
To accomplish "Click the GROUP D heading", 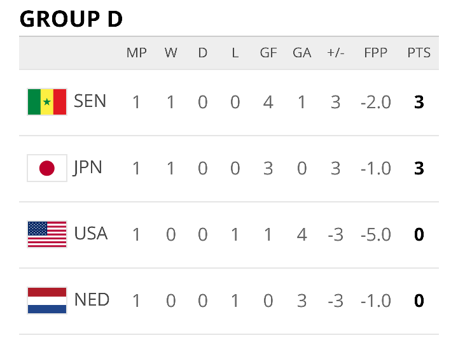I will [x=71, y=19].
